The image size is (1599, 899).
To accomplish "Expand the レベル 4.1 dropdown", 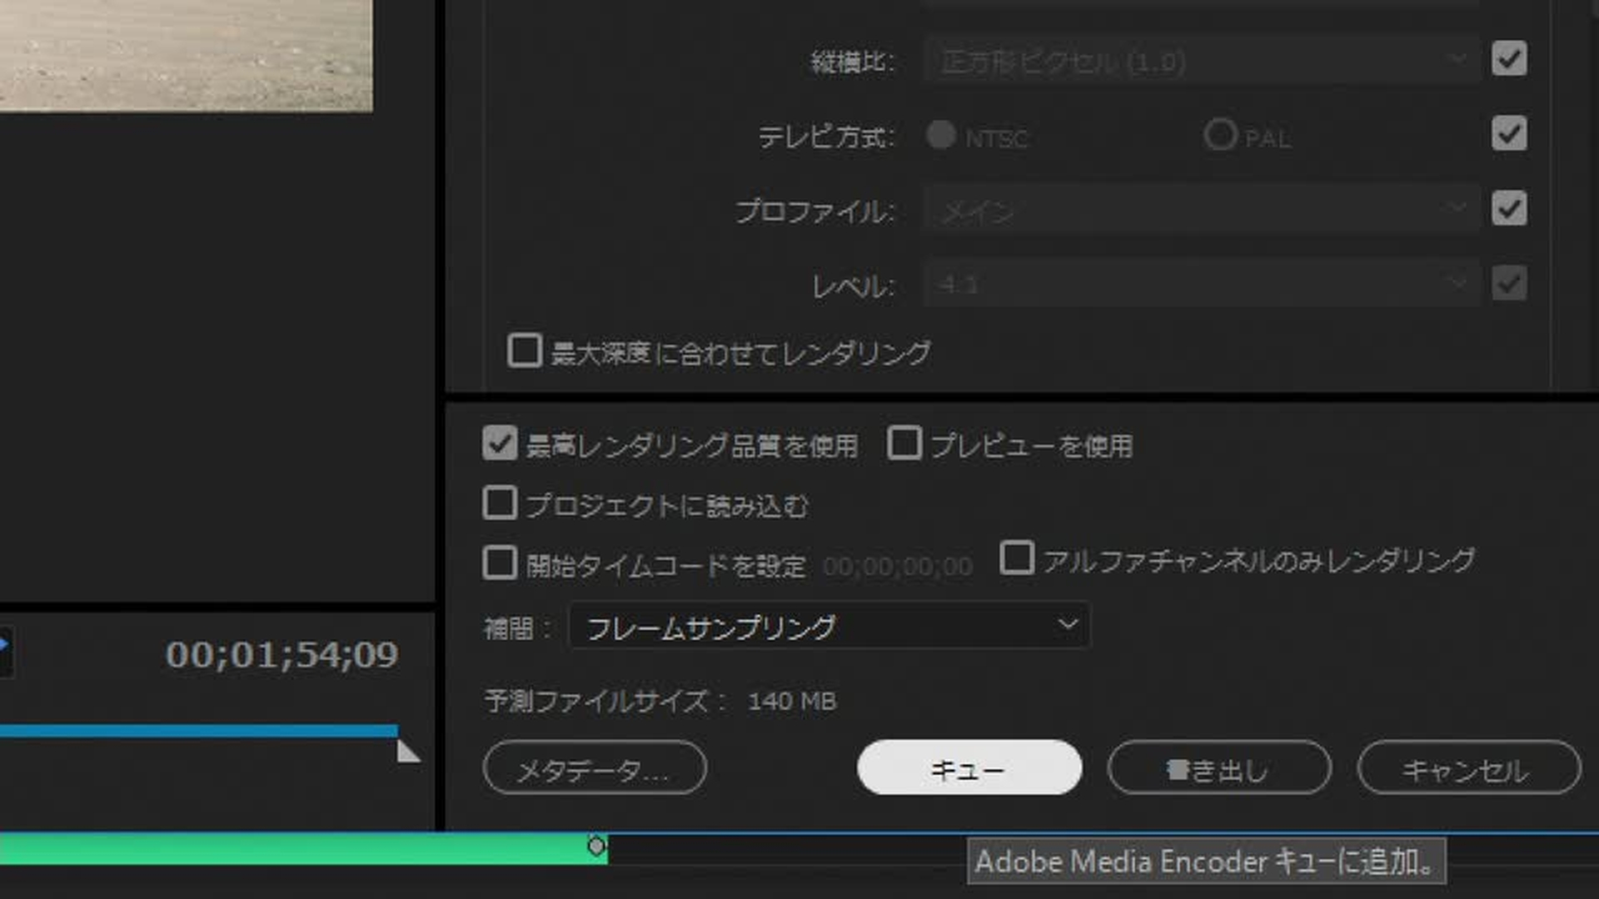I will (1201, 285).
